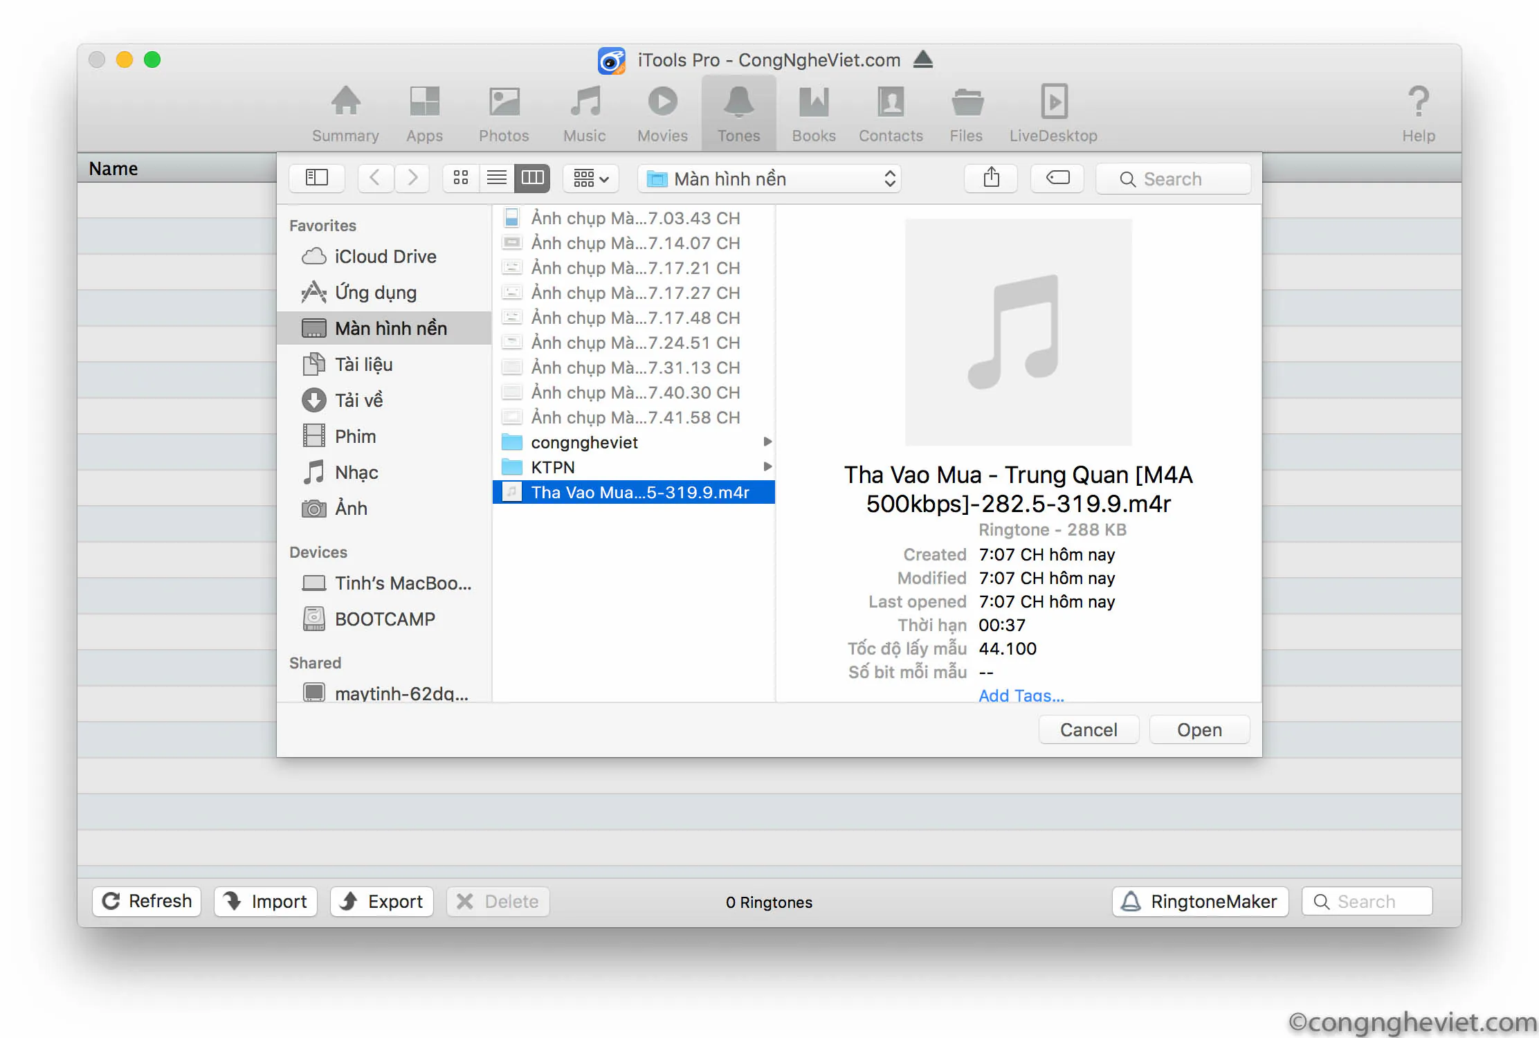Refresh the ringtone list
Screen dimensions: 1539x1038
pyautogui.click(x=147, y=901)
